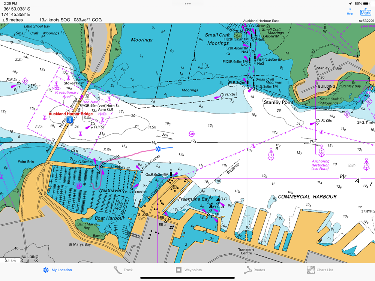Tap the latitude readout 36°50.038' S
This screenshot has height=281, width=375.
pos(17,9)
